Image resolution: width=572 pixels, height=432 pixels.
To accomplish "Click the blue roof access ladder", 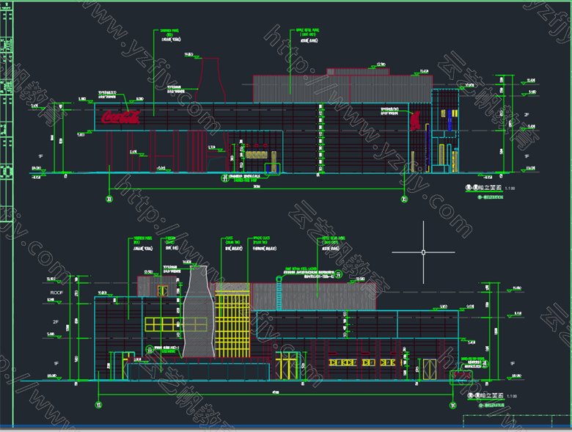I will (279, 293).
